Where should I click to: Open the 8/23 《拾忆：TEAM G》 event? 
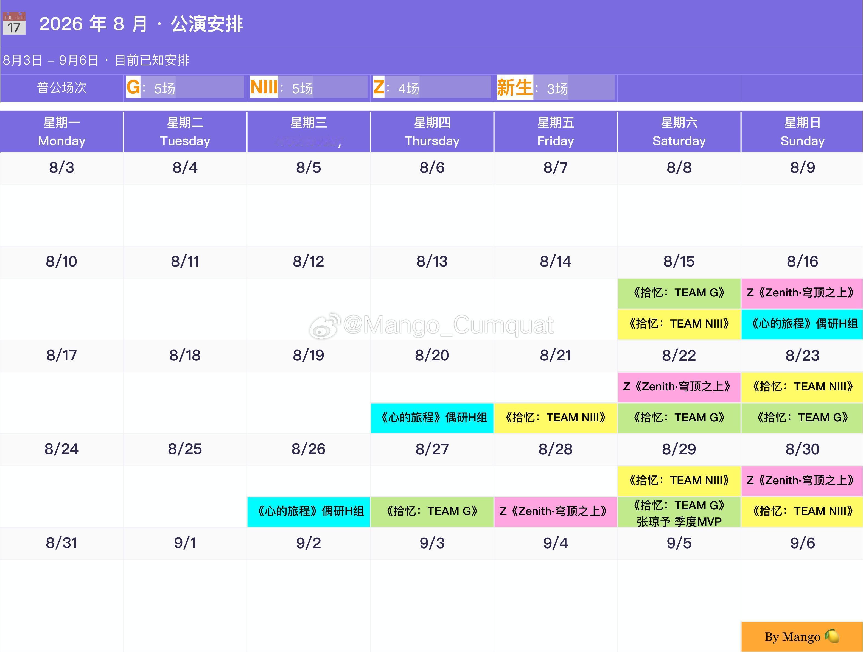pyautogui.click(x=802, y=418)
